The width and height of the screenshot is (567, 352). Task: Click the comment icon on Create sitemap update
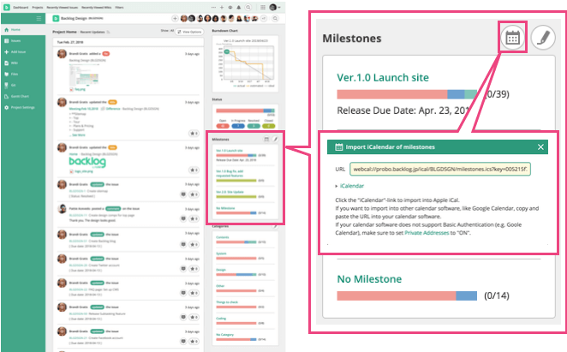[x=183, y=194]
